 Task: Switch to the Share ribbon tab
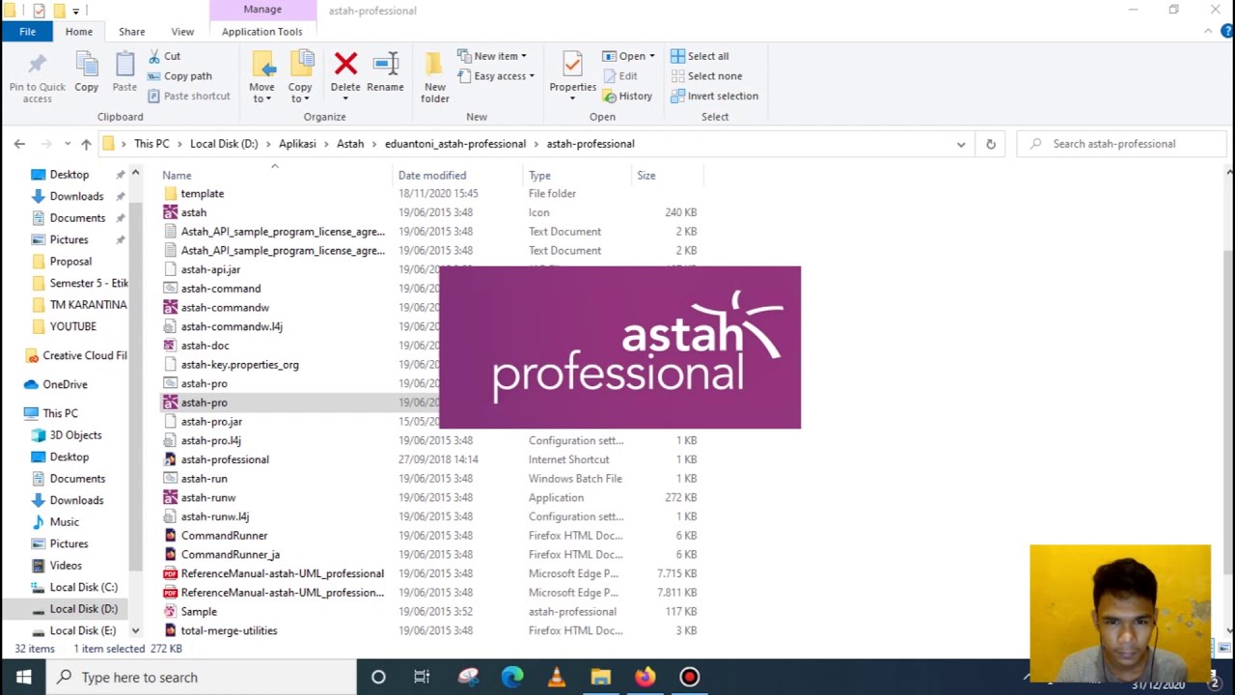(132, 32)
